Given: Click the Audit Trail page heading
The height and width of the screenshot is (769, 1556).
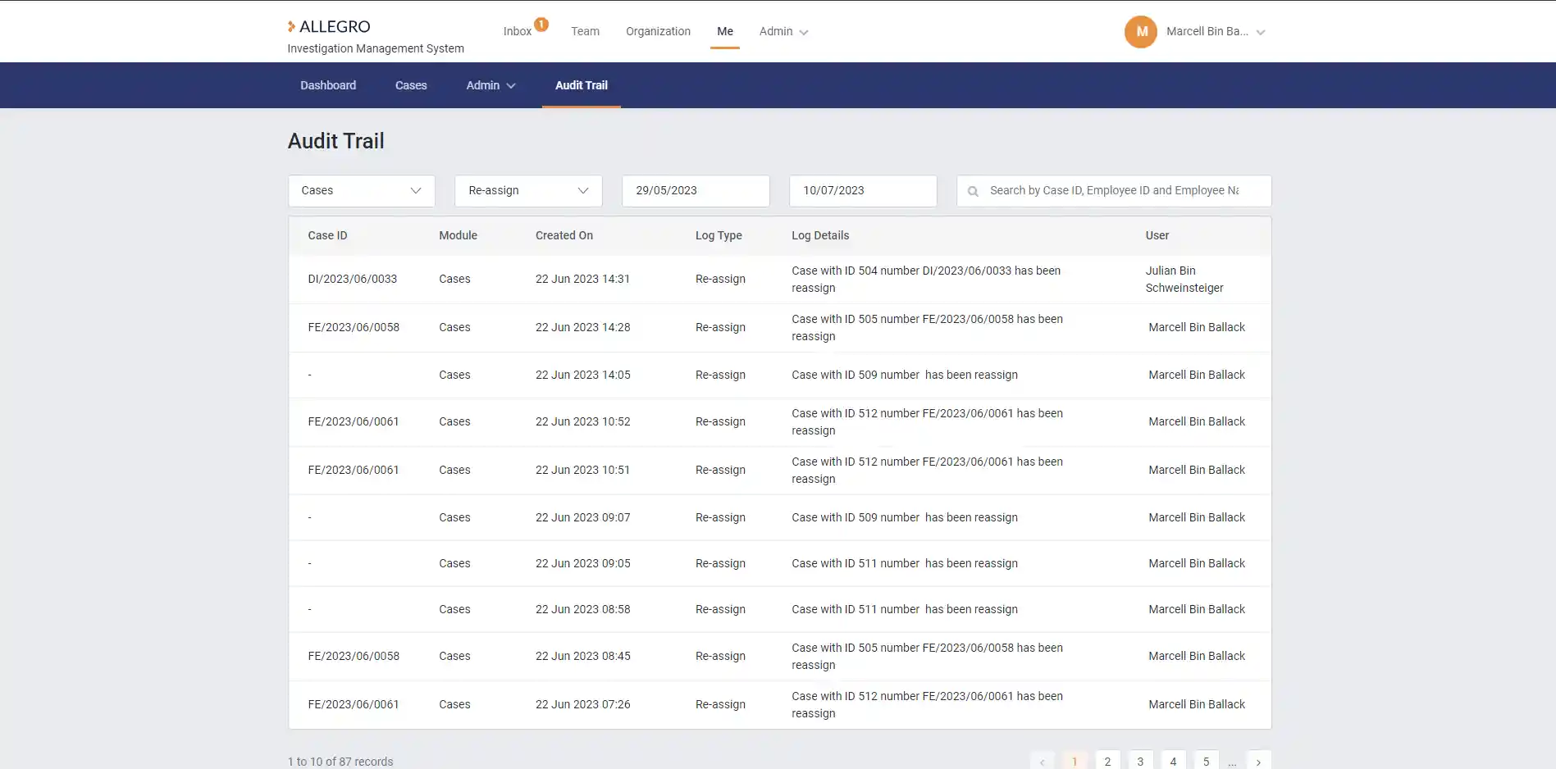Looking at the screenshot, I should (335, 141).
